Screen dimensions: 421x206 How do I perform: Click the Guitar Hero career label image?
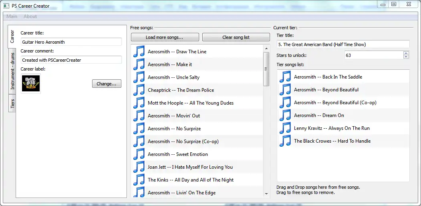(x=31, y=83)
